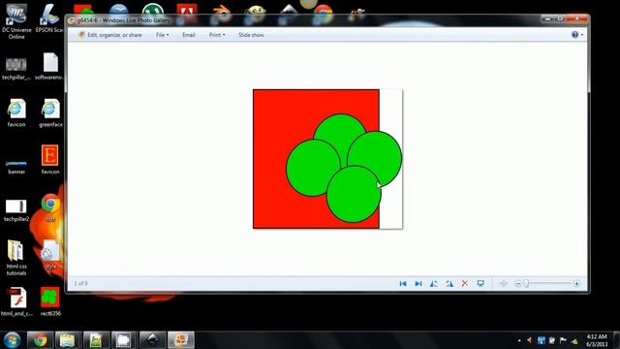Expand the arrow beside Help icon
620x349 pixels.
(581, 35)
